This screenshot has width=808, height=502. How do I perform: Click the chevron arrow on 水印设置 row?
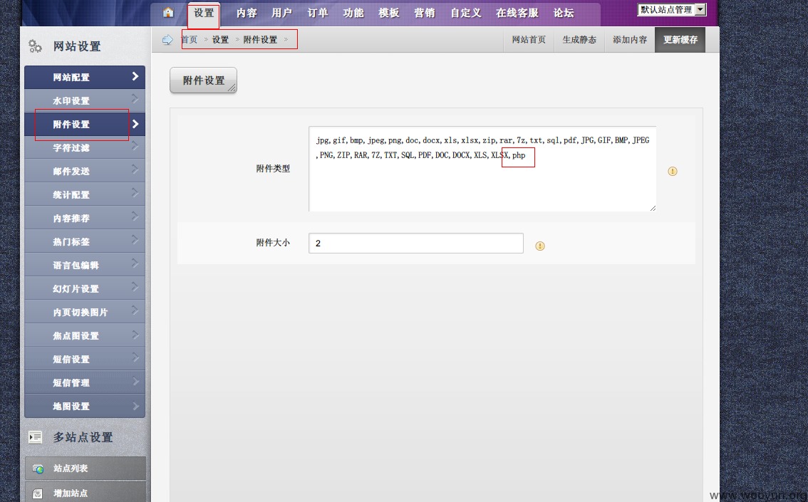tap(135, 98)
